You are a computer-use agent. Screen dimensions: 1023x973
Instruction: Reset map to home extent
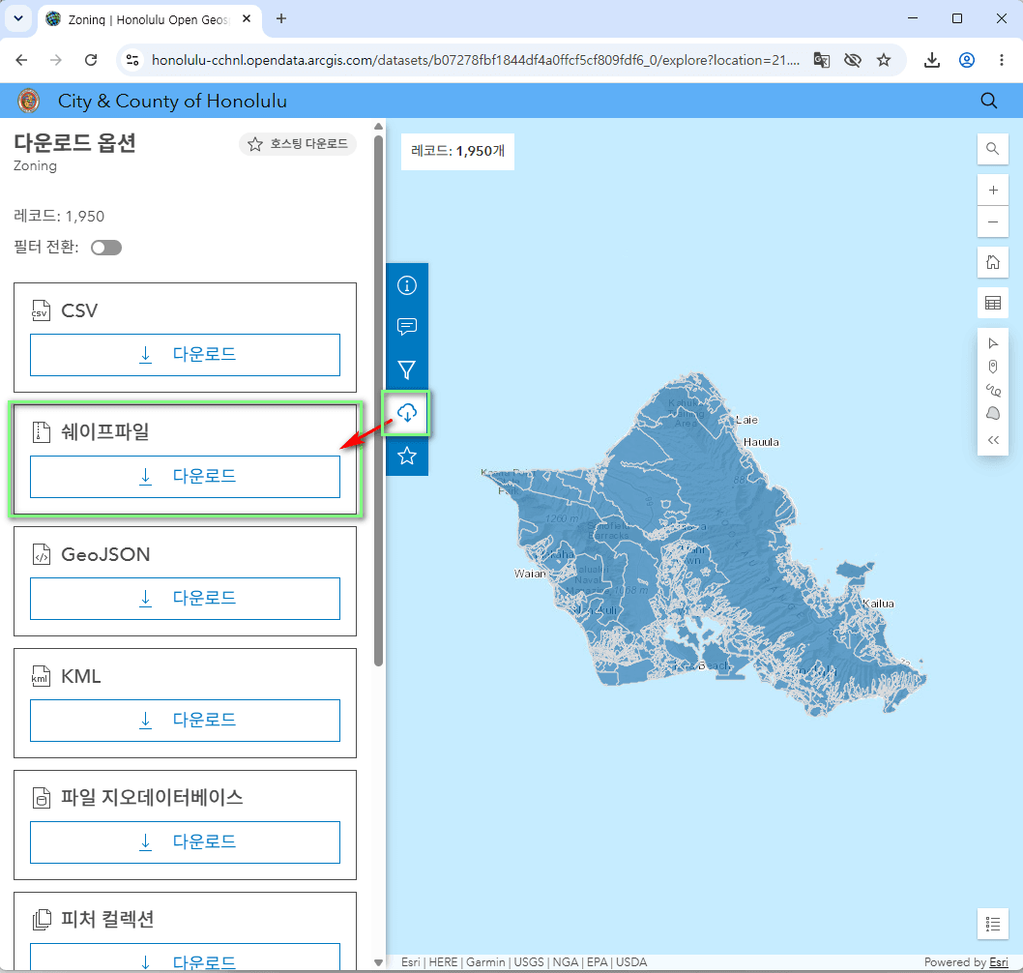pos(992,262)
